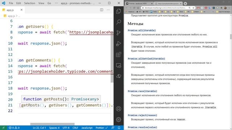This screenshot has width=232, height=130.
Task: Change end of line sequence CRLF
Action: [x=75, y=128]
